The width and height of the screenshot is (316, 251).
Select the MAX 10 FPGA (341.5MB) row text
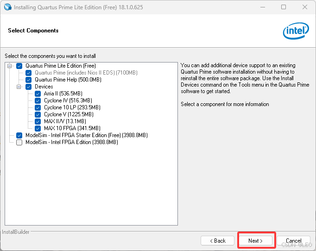72,128
